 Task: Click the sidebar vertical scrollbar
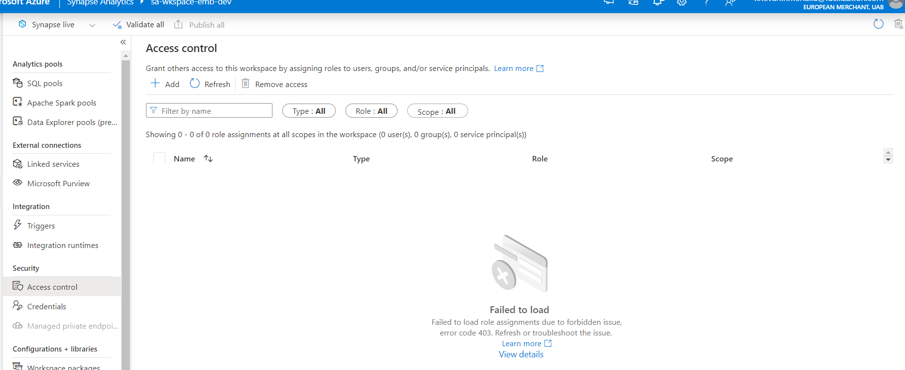(x=126, y=214)
